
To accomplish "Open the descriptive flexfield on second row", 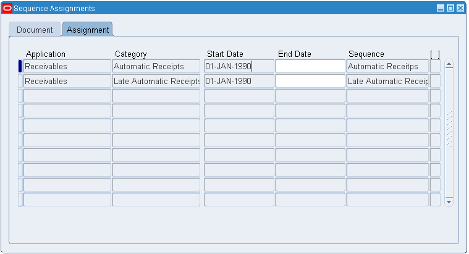I will (x=435, y=81).
